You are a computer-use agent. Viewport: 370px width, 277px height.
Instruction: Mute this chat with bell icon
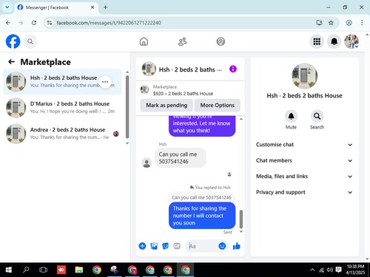click(x=291, y=116)
